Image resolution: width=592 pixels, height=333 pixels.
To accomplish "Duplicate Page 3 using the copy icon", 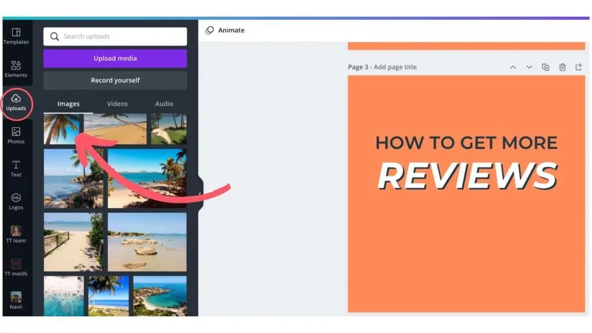I will (x=545, y=67).
